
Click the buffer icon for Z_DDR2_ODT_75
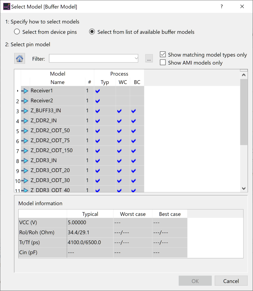point(25,141)
